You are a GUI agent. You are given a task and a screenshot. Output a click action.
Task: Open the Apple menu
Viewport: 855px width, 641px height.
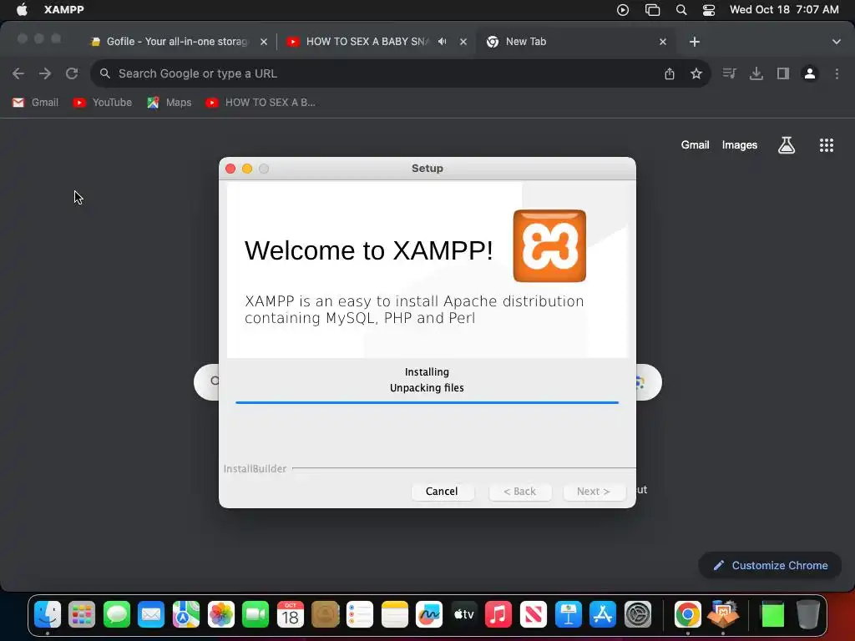(22, 10)
